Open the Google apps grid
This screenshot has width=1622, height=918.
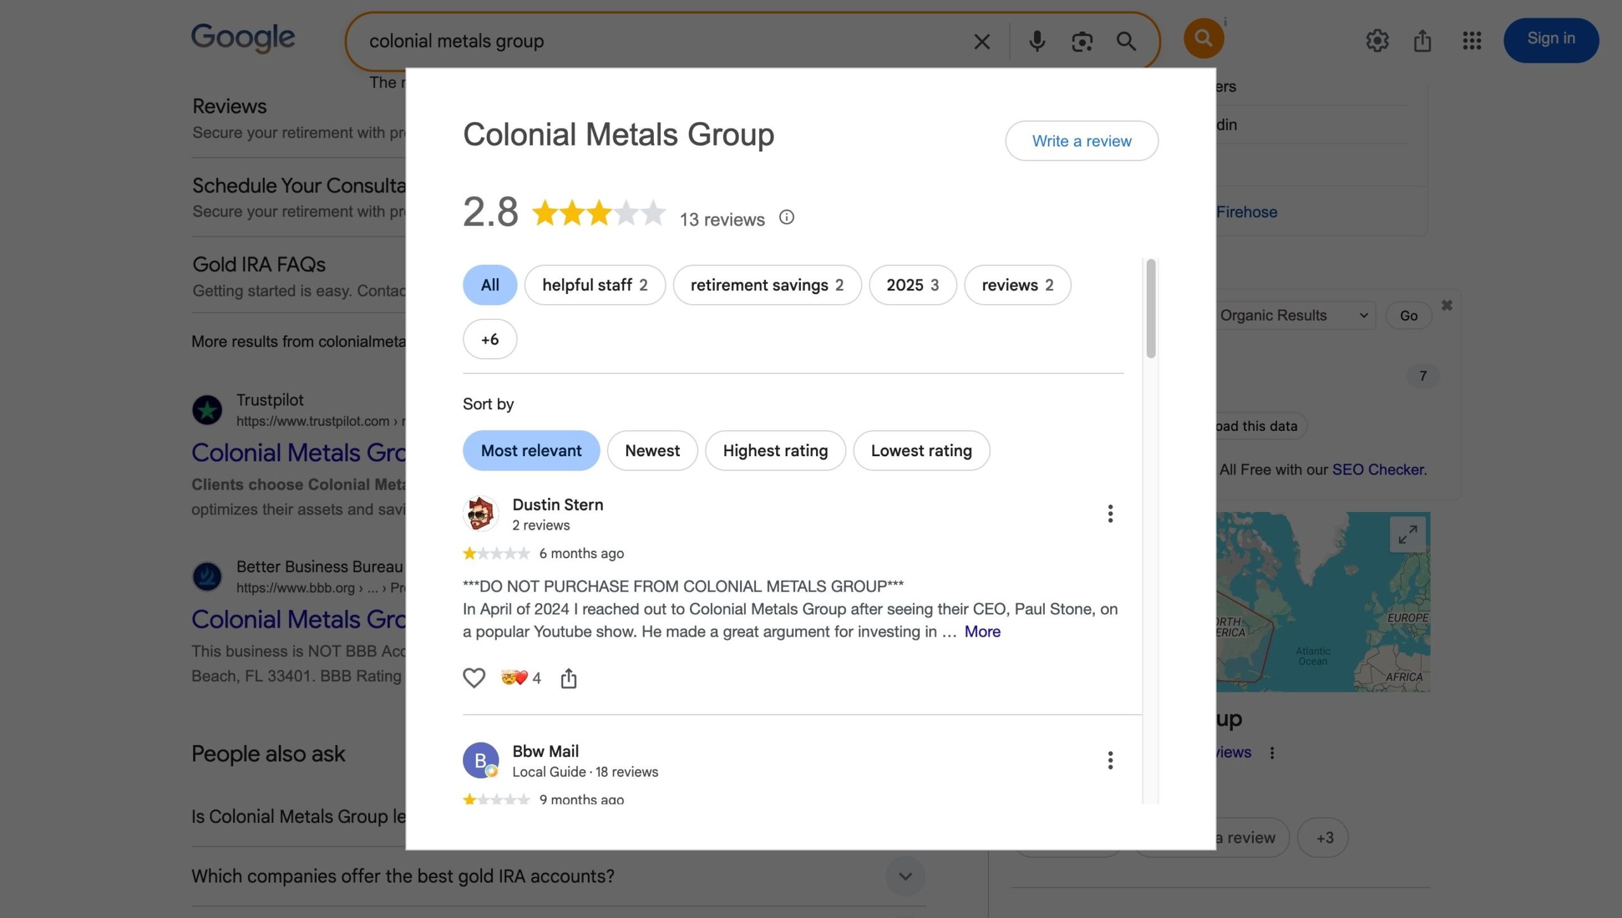(x=1472, y=41)
